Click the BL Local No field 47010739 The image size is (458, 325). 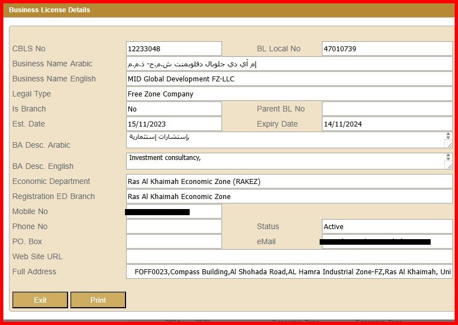[x=387, y=48]
